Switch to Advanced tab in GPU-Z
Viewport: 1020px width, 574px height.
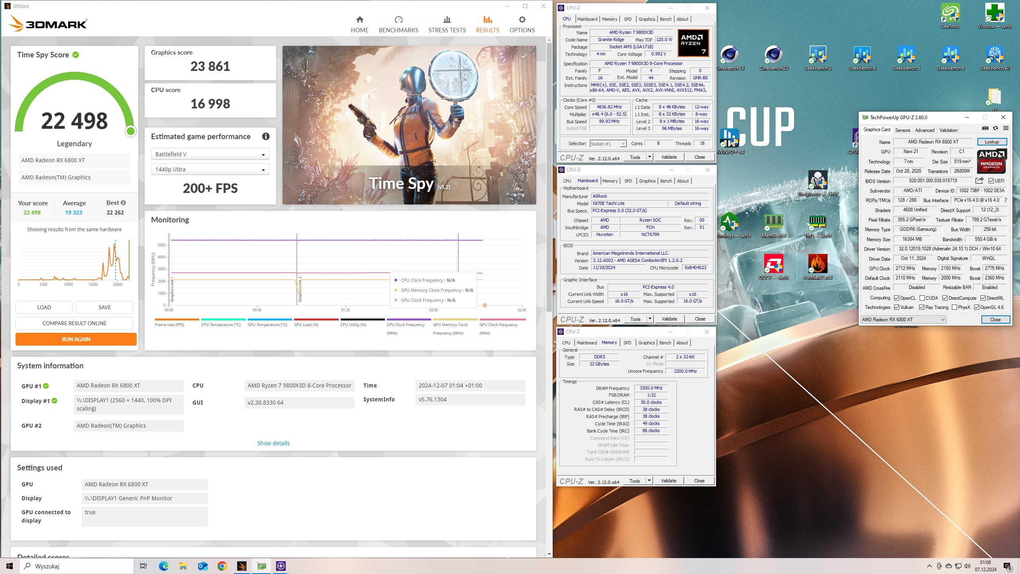click(x=924, y=130)
